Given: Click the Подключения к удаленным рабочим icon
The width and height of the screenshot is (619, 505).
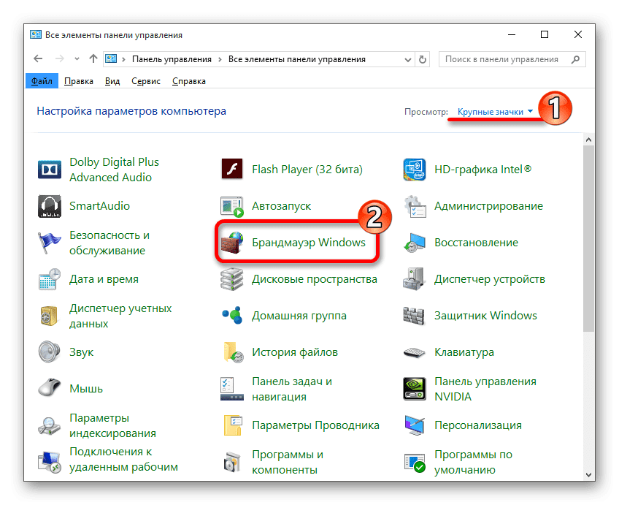Looking at the screenshot, I should click(x=50, y=462).
